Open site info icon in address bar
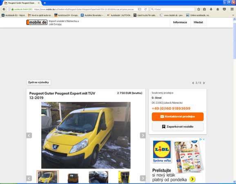This screenshot has height=184, width=236. click(x=9, y=9)
